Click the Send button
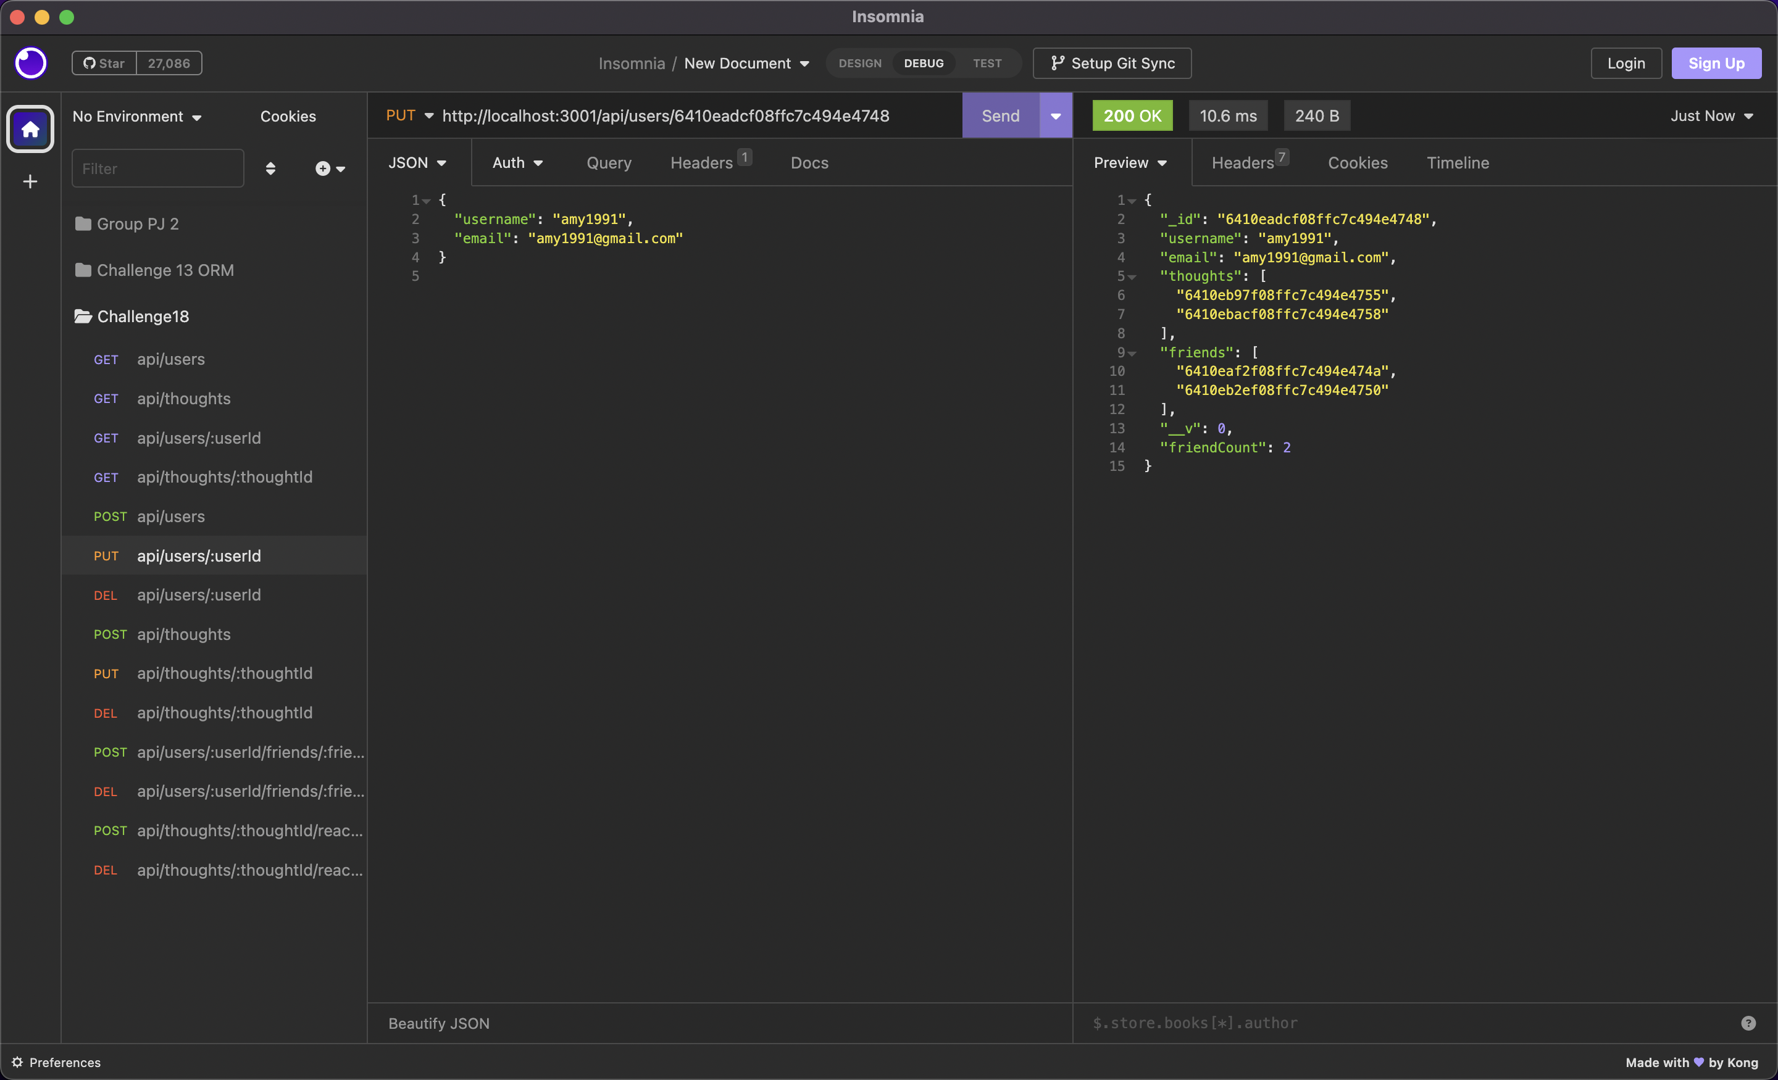 pyautogui.click(x=1000, y=115)
